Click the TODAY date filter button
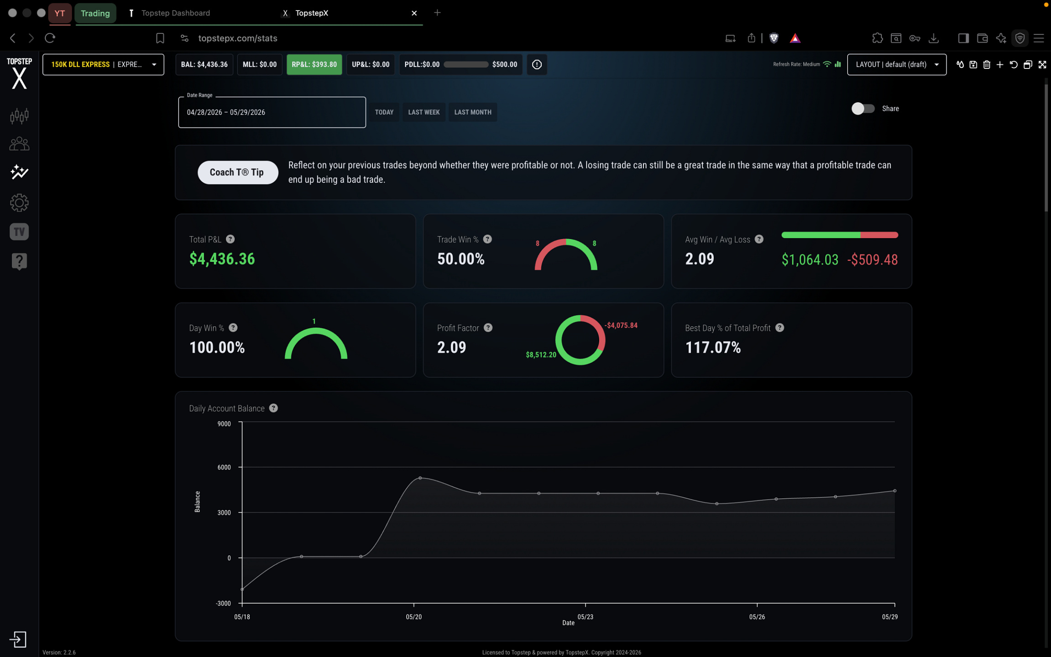Image resolution: width=1051 pixels, height=657 pixels. [384, 112]
